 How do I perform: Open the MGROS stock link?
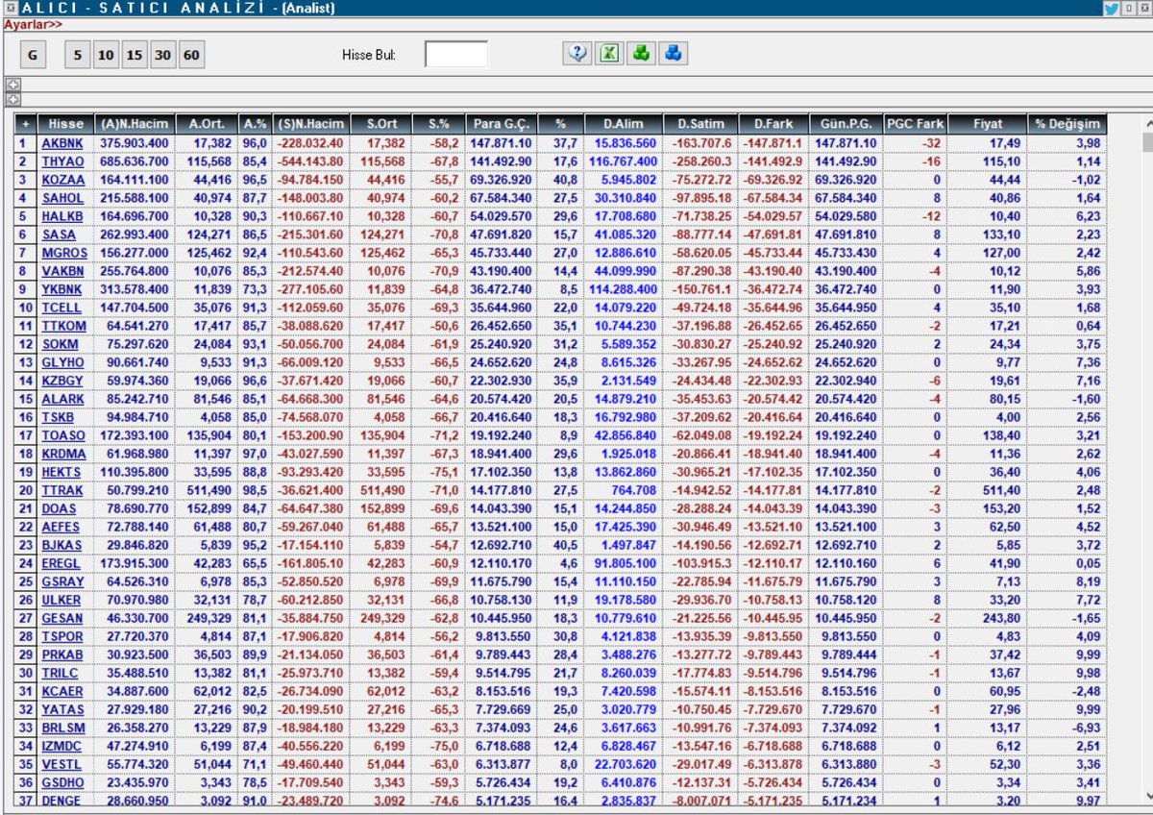pyautogui.click(x=63, y=253)
